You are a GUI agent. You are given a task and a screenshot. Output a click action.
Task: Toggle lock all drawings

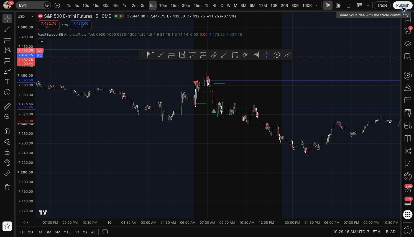tap(7, 152)
